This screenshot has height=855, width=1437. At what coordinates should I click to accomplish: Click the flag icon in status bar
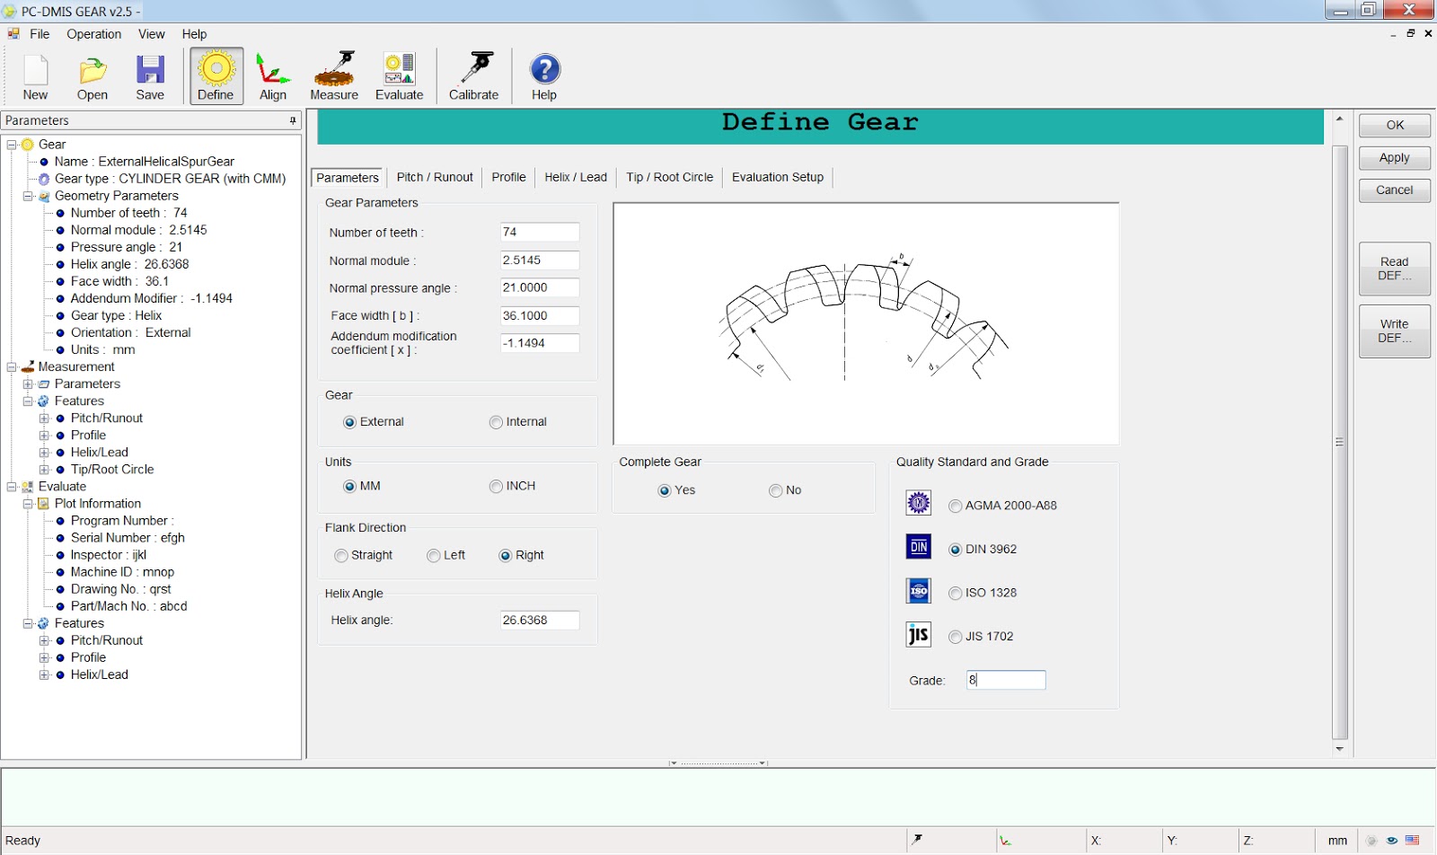pyautogui.click(x=1413, y=841)
